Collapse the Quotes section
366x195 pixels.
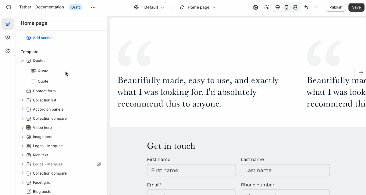pyautogui.click(x=23, y=61)
